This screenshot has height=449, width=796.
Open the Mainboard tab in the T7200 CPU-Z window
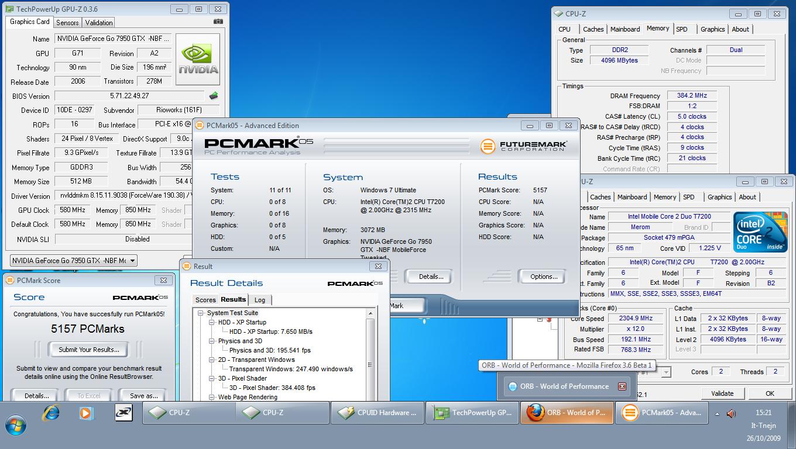tap(632, 197)
